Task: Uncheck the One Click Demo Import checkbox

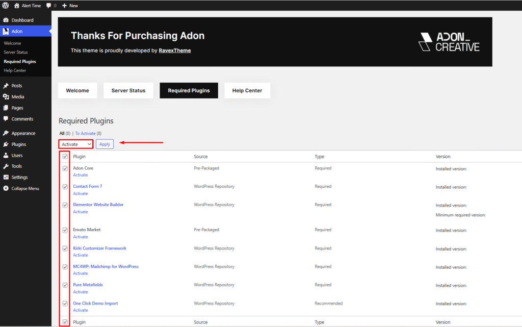Action: point(65,304)
